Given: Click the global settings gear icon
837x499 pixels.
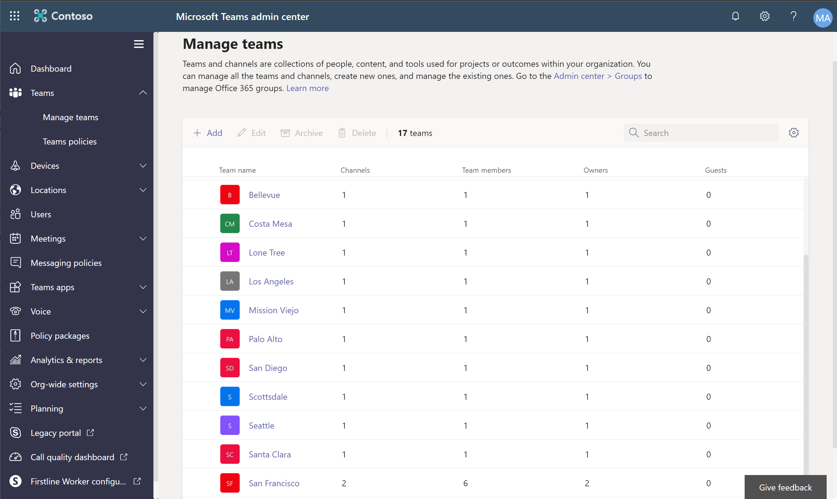Looking at the screenshot, I should (x=763, y=16).
